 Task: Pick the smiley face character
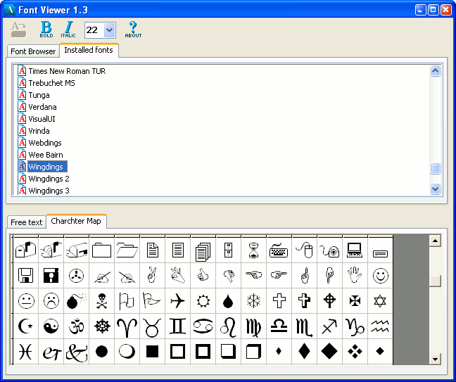point(380,275)
